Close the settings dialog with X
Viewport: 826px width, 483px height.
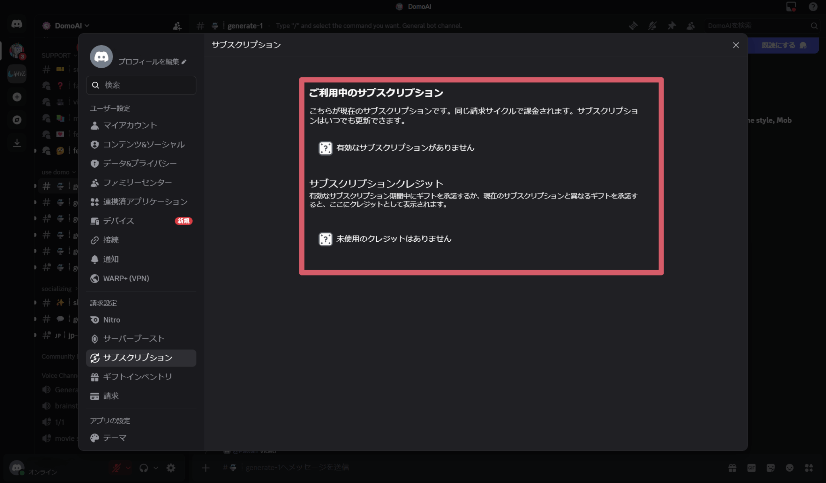[736, 45]
